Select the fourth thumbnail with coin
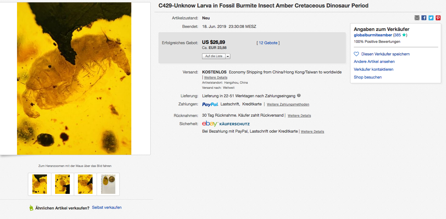The width and height of the screenshot is (446, 219). (x=108, y=184)
